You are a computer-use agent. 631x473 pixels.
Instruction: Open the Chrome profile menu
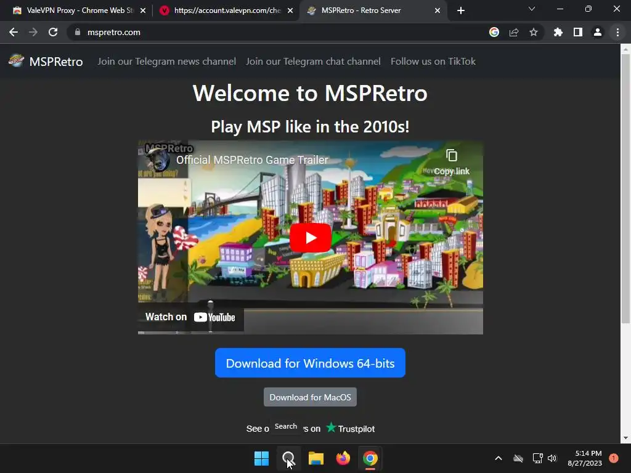pyautogui.click(x=598, y=32)
